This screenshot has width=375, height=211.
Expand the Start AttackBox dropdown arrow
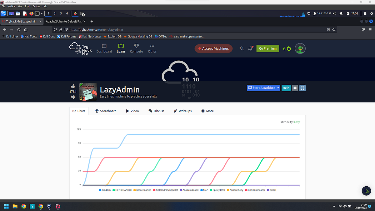point(278,88)
